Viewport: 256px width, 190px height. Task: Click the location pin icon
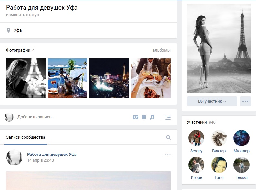tap(8, 30)
